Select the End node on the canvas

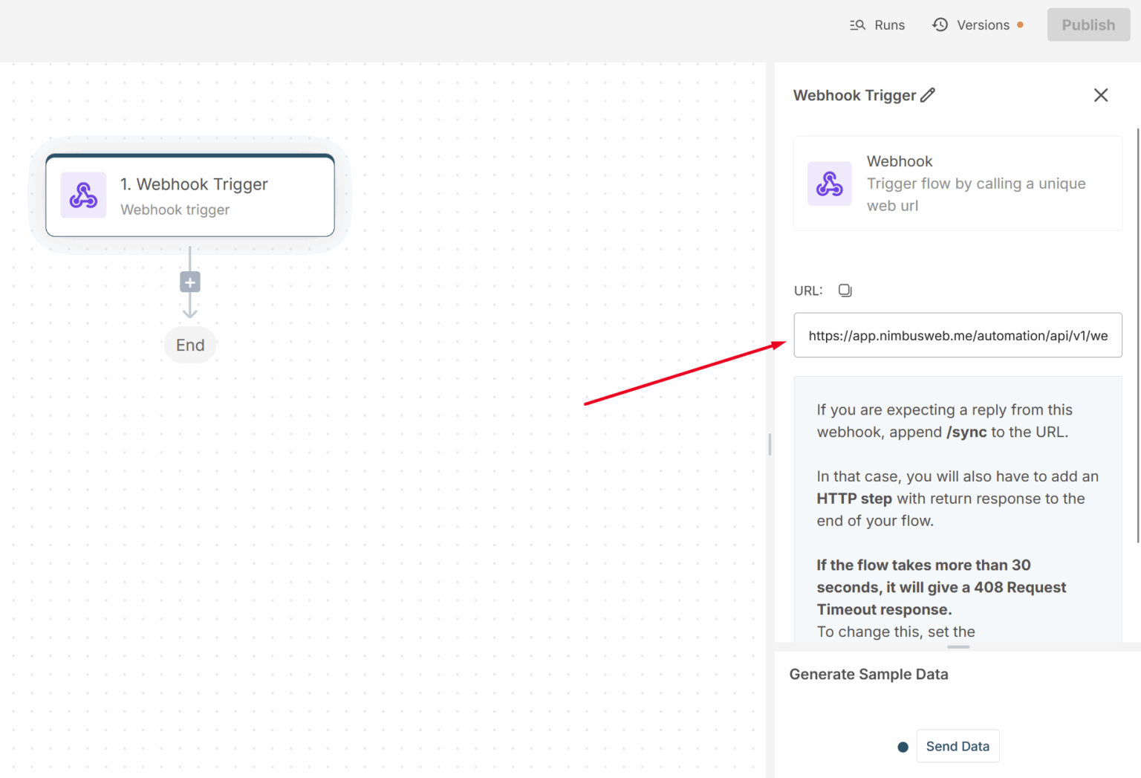190,345
